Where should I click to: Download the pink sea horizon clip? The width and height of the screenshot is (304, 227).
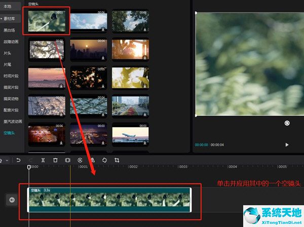(x=61, y=86)
